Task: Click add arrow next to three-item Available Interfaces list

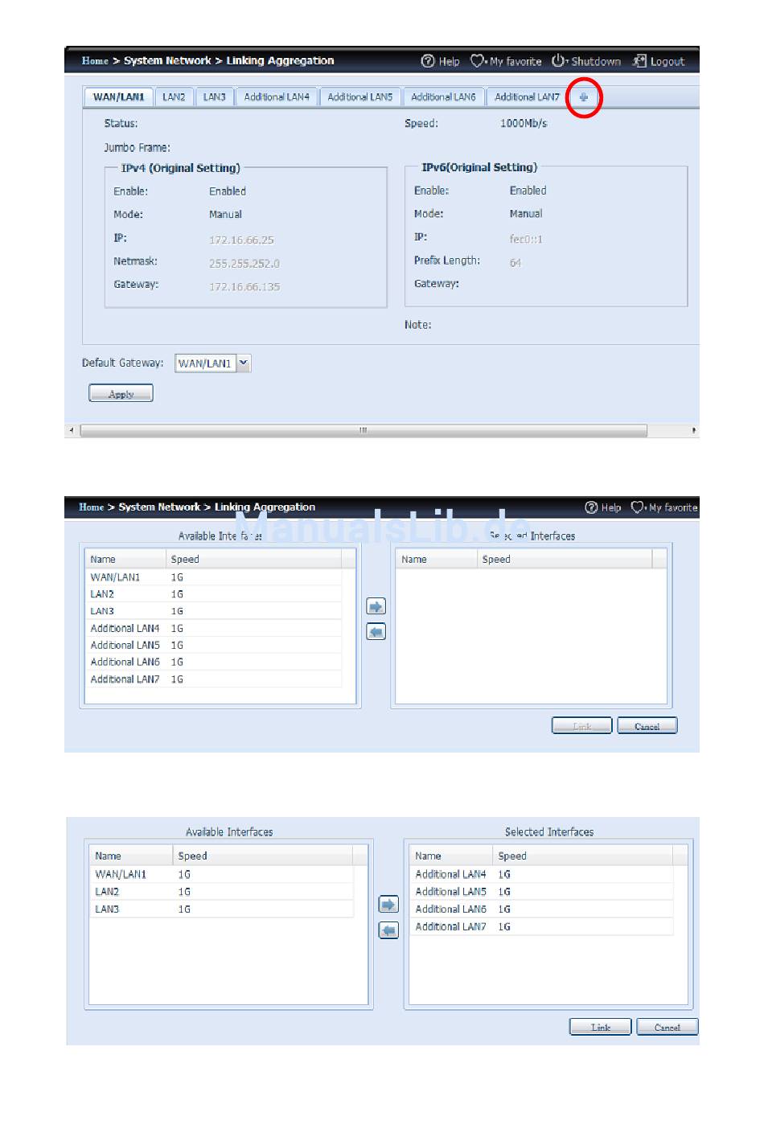Action: (388, 905)
